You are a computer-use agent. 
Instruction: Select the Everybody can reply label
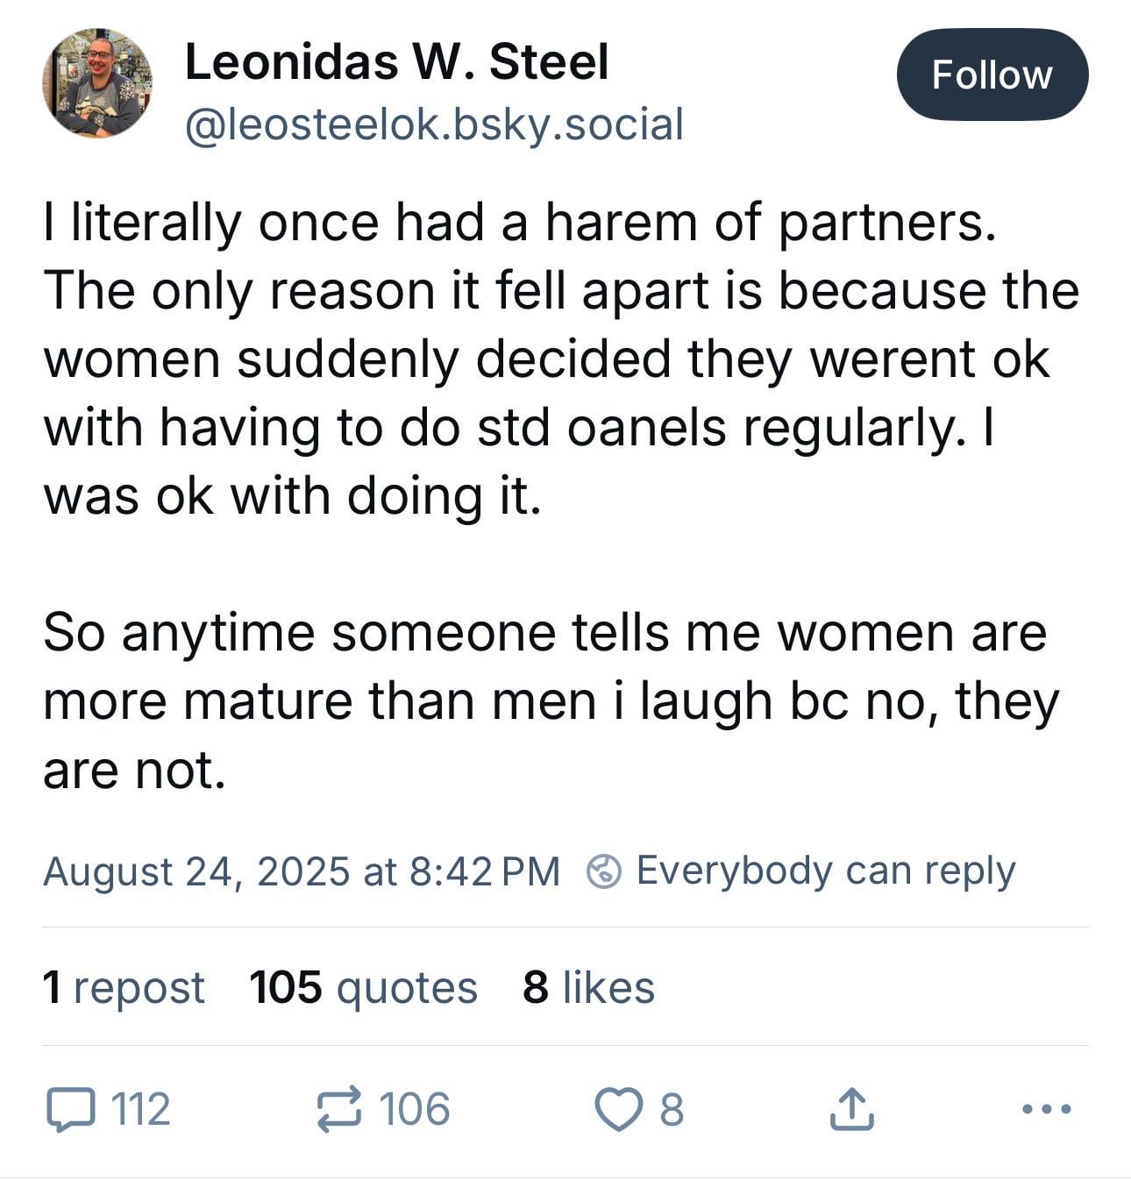point(826,871)
